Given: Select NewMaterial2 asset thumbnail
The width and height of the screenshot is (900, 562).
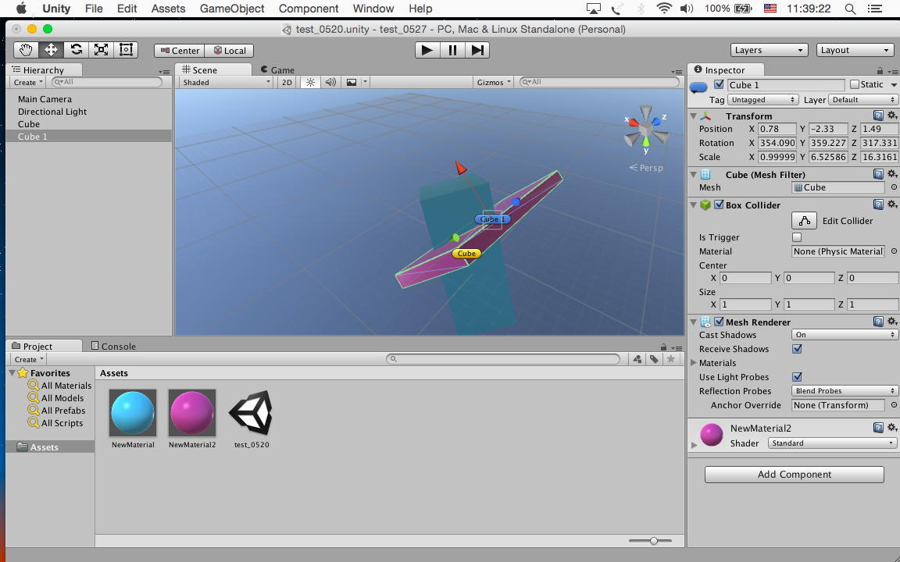Looking at the screenshot, I should (191, 413).
